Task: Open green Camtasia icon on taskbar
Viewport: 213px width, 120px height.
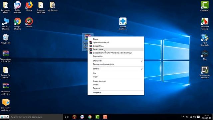Action: point(98,117)
